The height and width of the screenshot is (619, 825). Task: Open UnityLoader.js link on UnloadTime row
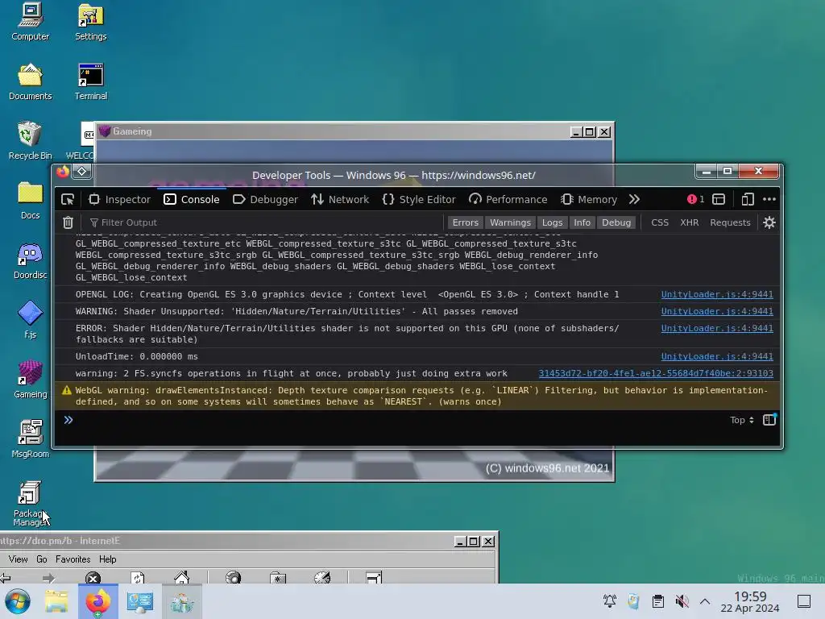[716, 356]
